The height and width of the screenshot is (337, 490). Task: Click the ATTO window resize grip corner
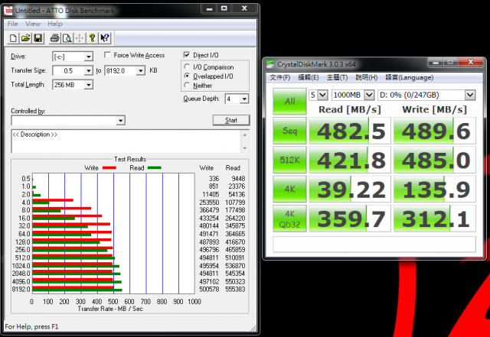point(253,328)
